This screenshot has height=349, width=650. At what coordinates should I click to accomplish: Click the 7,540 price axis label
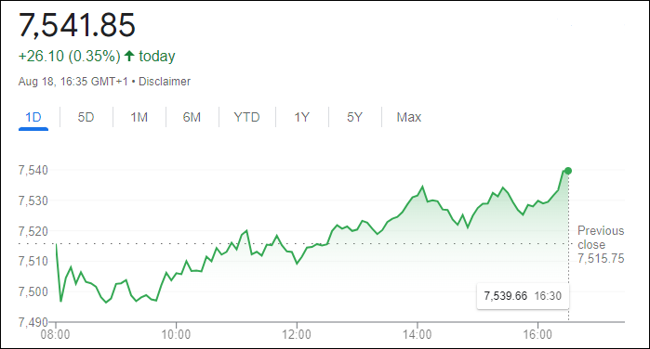click(x=33, y=170)
